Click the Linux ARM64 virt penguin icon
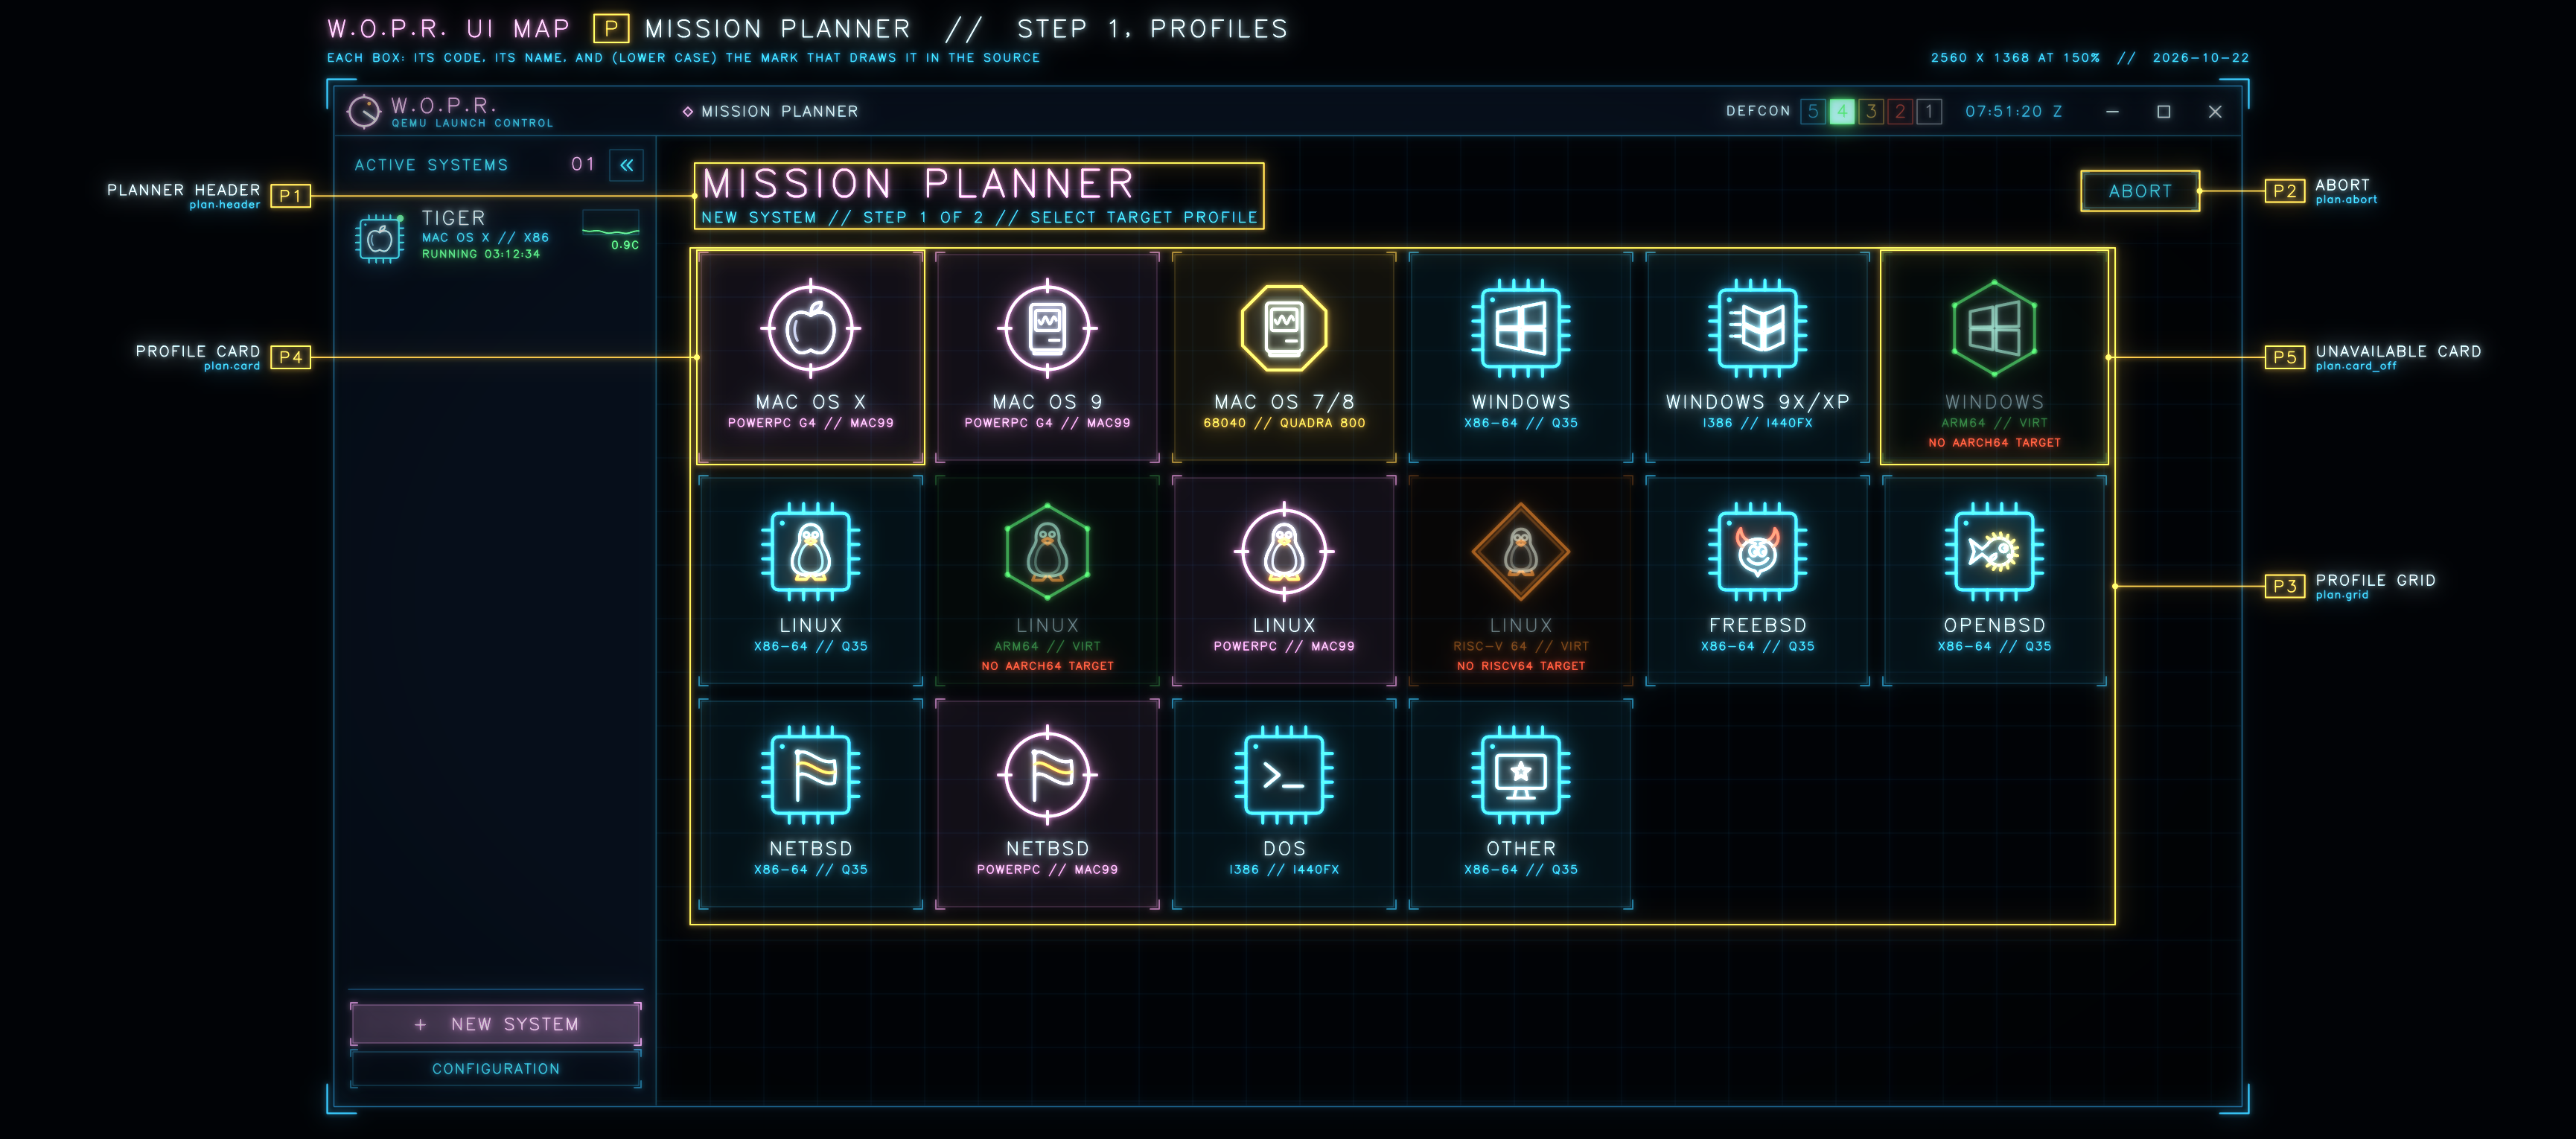2576x1139 pixels. (x=1047, y=551)
